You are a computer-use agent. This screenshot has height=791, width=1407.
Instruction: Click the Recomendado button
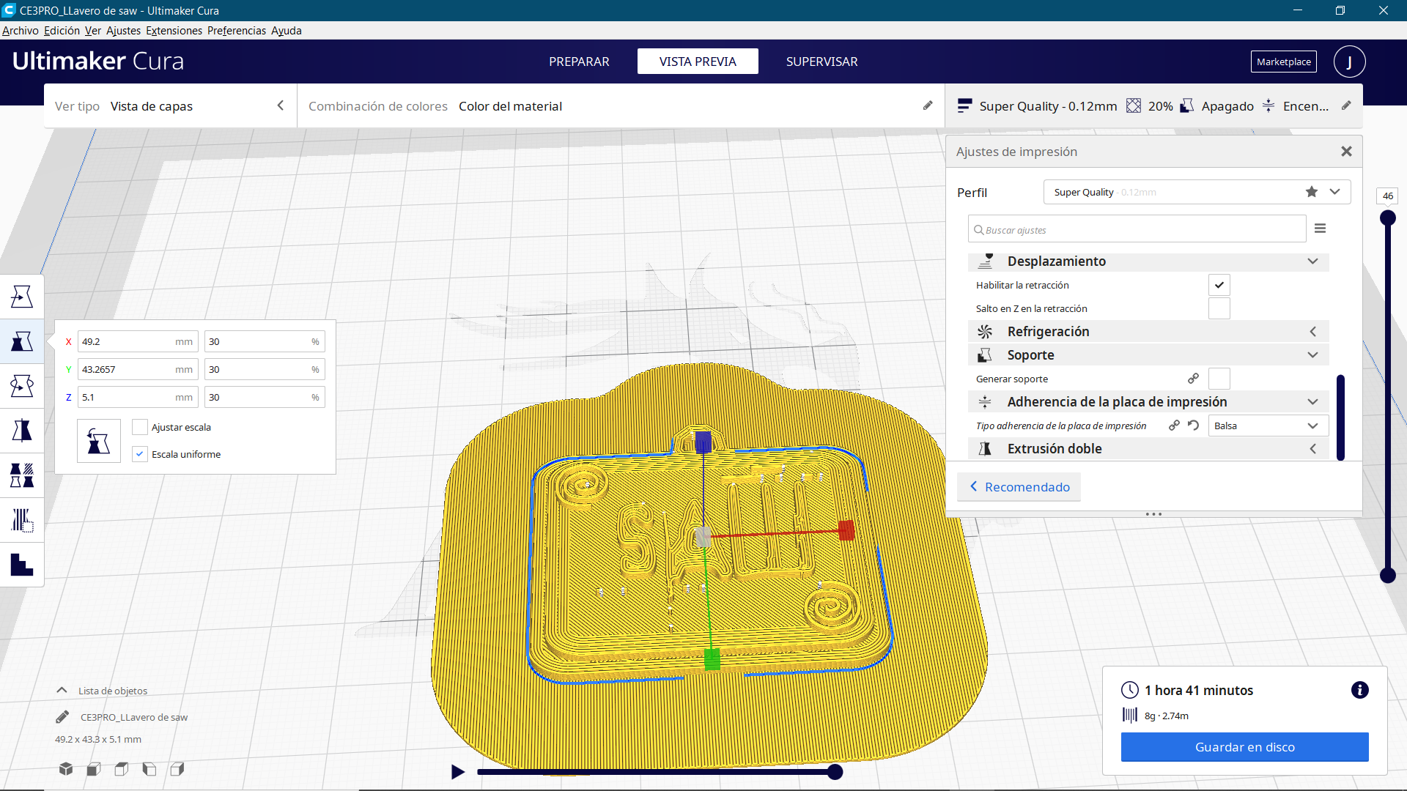pos(1019,487)
